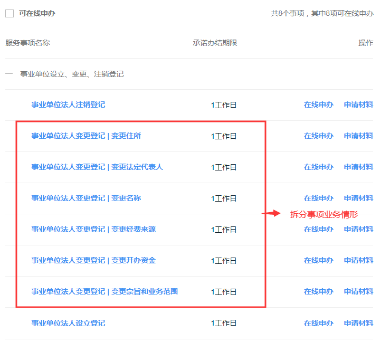Start 在线申办 for 变更开办资金

[x=318, y=260]
